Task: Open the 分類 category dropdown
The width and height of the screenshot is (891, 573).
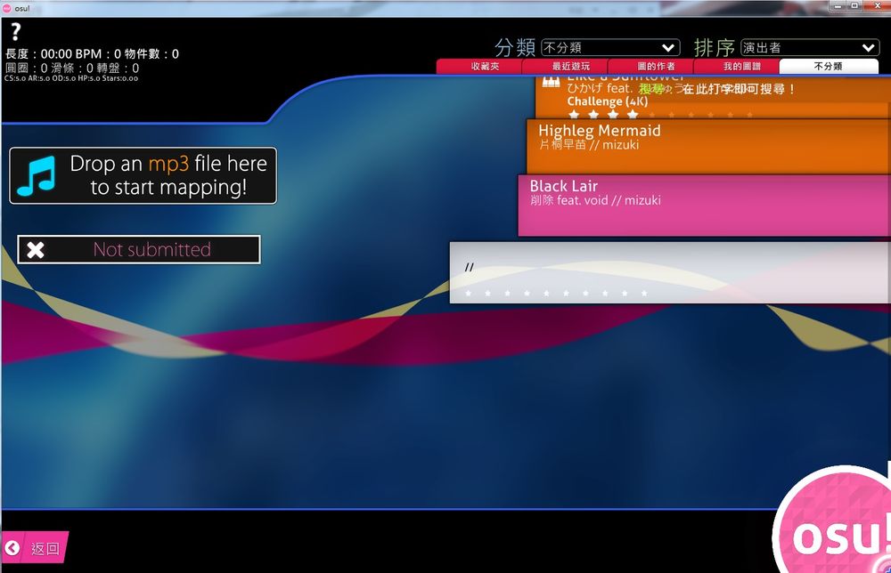Action: [609, 47]
